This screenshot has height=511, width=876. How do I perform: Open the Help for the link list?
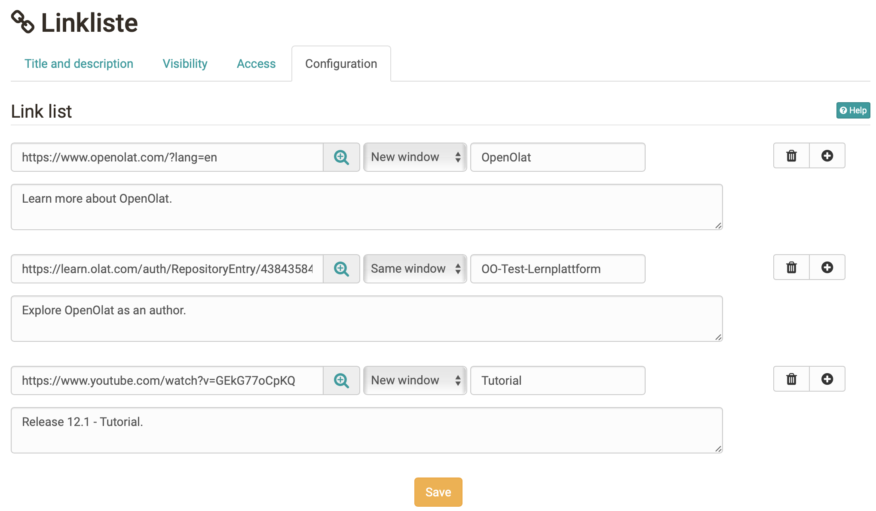coord(853,110)
